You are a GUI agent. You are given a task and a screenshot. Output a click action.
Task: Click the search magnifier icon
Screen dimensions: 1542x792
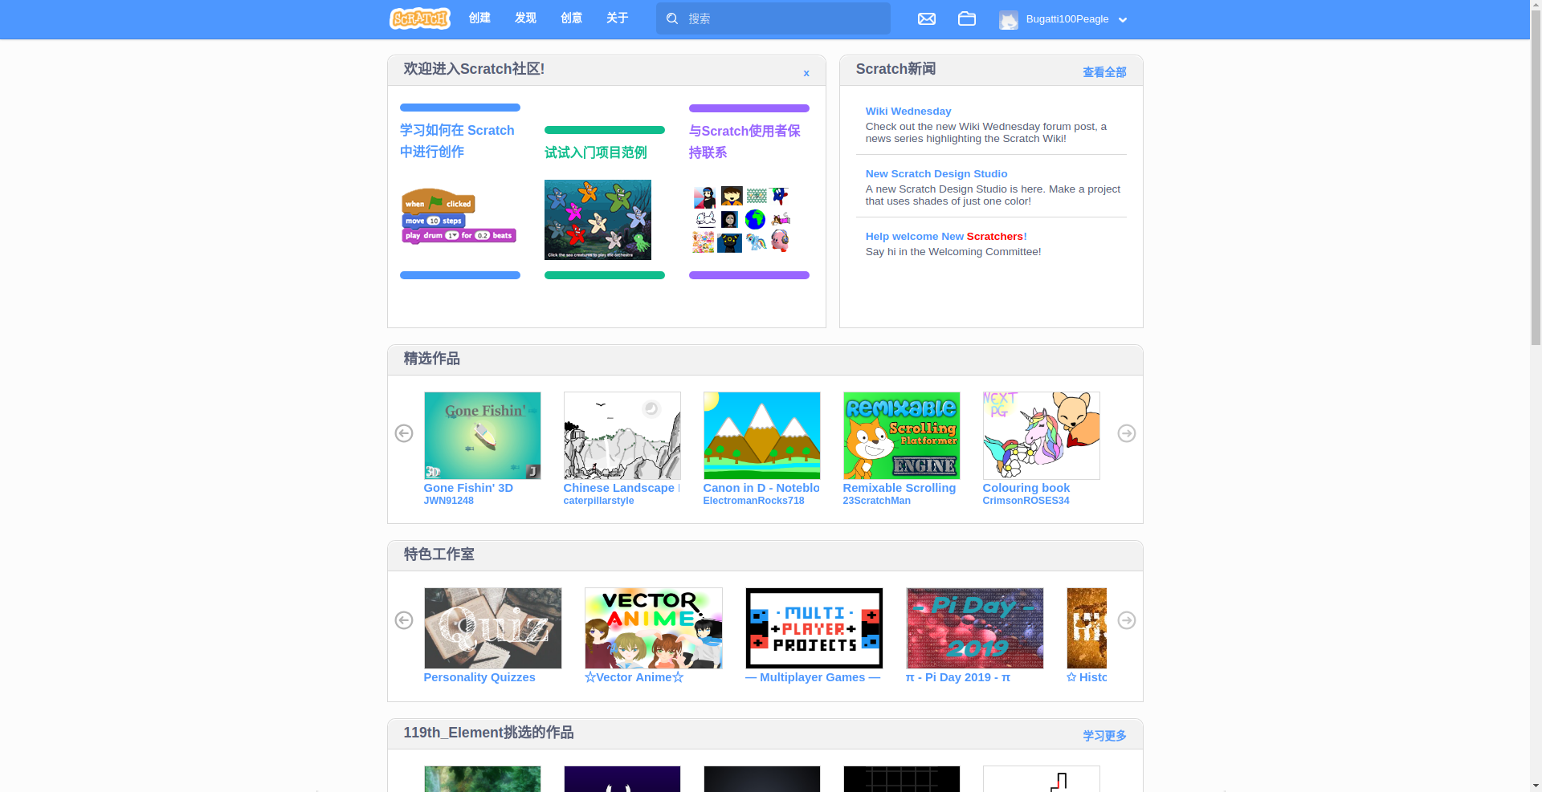pos(672,18)
